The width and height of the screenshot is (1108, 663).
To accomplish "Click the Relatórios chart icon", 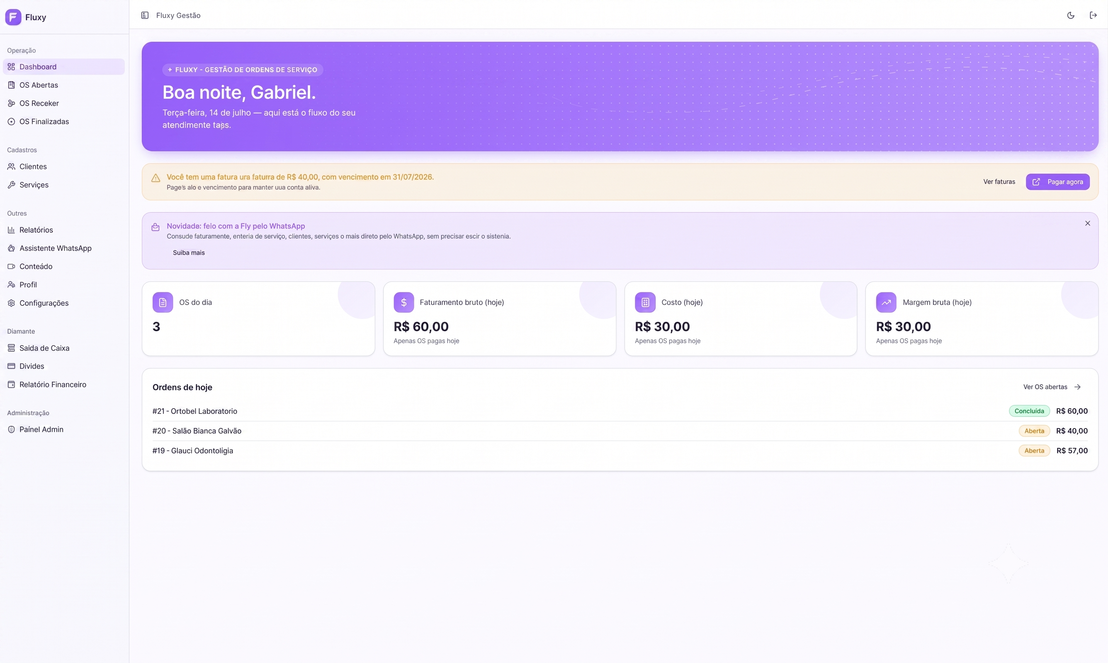I will coord(11,230).
